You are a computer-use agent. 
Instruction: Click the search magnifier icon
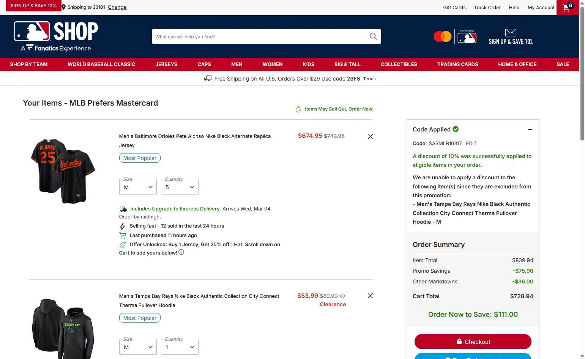click(x=373, y=36)
